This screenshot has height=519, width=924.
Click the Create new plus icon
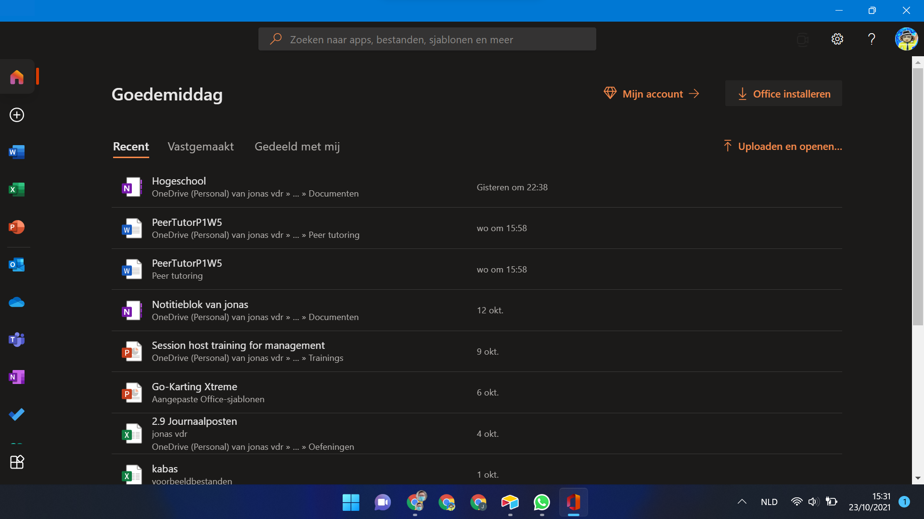(x=17, y=115)
